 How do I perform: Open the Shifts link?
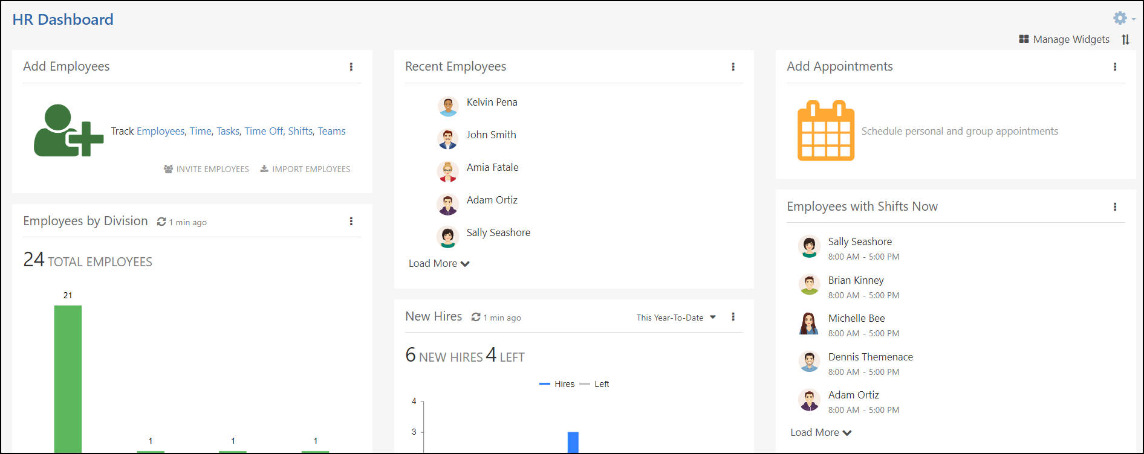300,131
